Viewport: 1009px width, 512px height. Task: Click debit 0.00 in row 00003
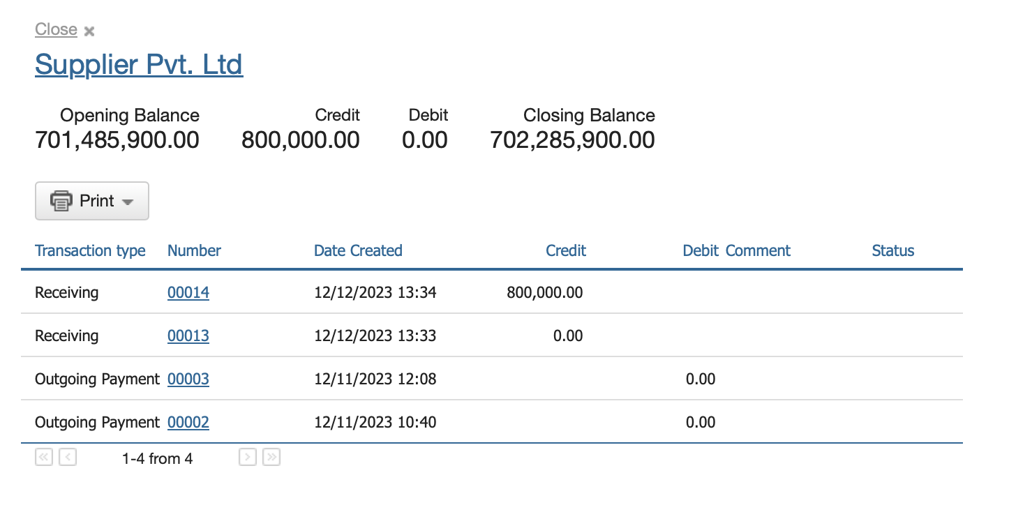point(701,379)
